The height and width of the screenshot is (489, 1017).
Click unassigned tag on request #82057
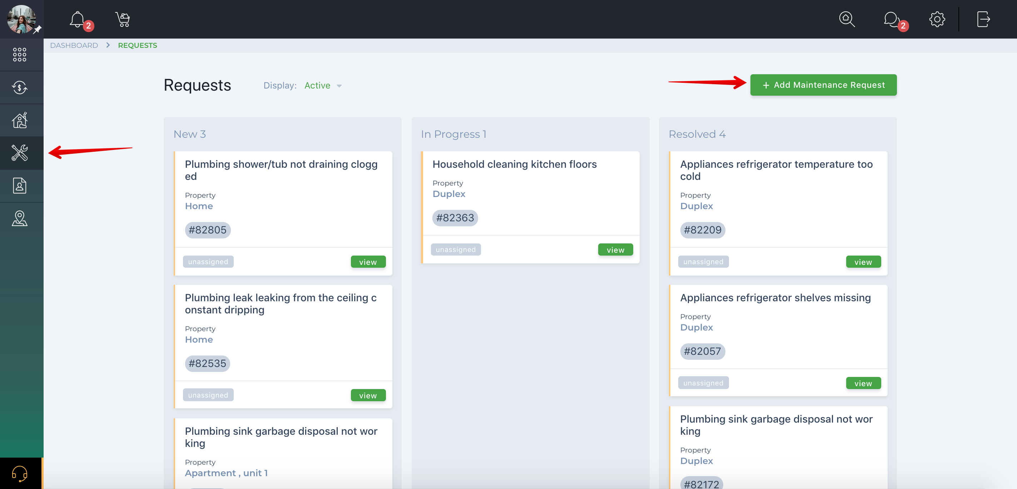(x=703, y=383)
